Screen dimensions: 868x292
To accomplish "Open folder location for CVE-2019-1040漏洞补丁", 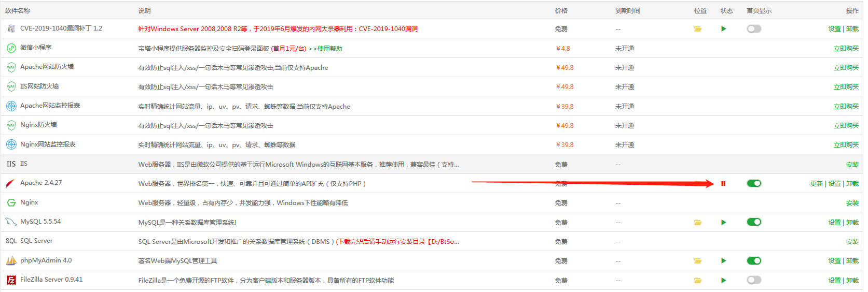I will pos(698,29).
